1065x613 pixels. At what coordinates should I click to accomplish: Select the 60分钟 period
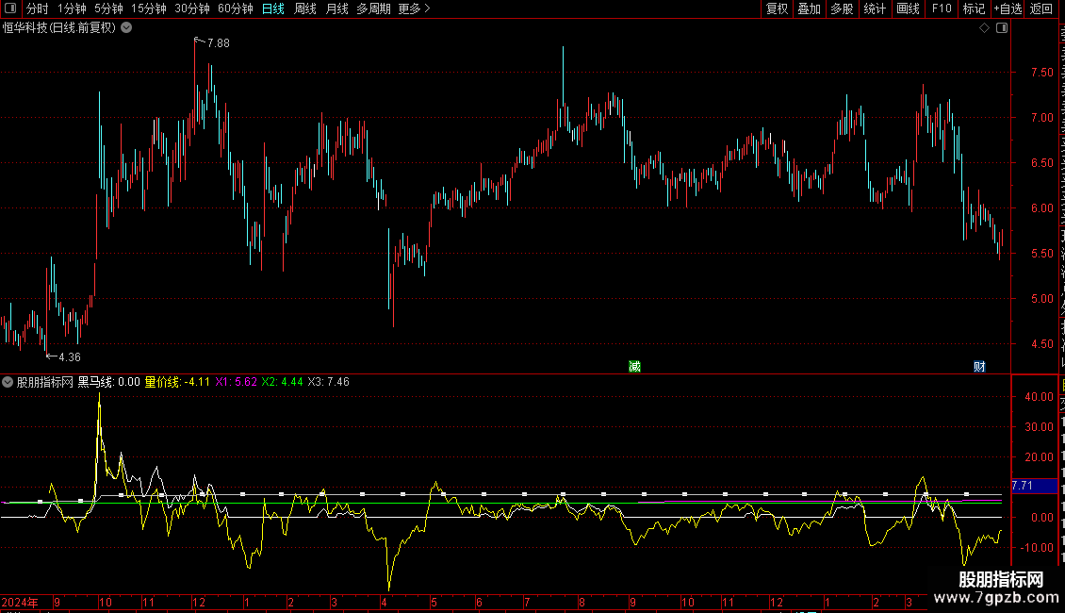click(x=235, y=8)
